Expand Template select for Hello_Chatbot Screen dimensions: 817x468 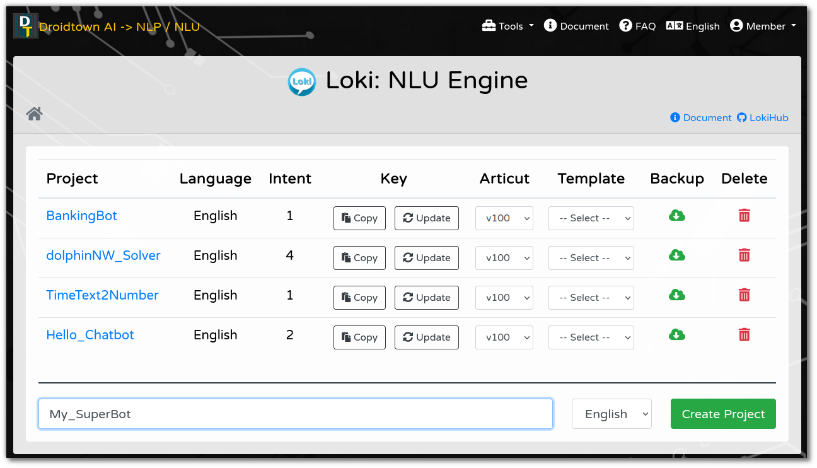click(x=591, y=337)
